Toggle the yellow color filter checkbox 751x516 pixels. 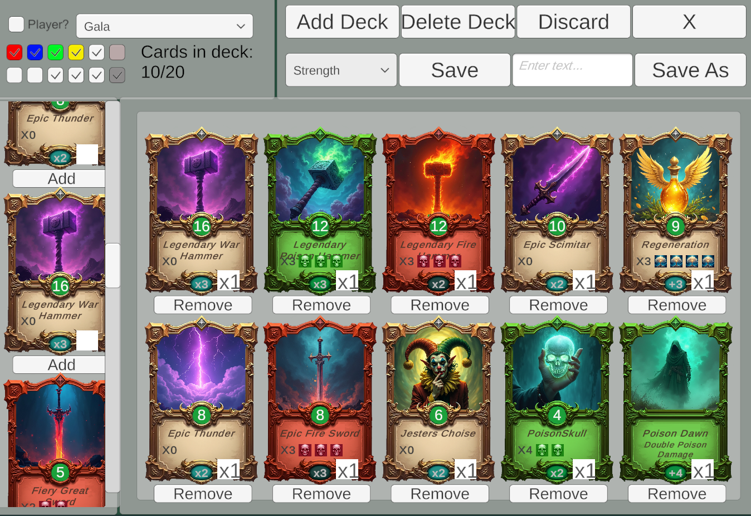76,52
